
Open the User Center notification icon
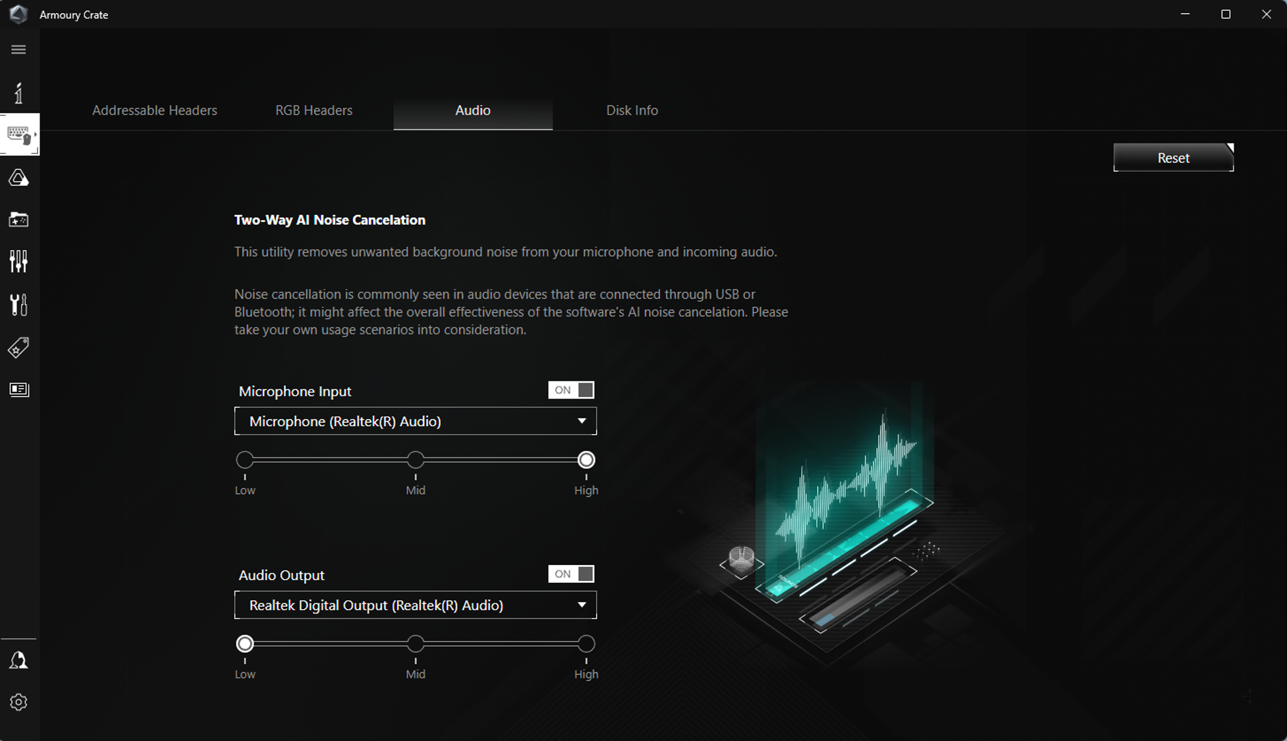[18, 660]
